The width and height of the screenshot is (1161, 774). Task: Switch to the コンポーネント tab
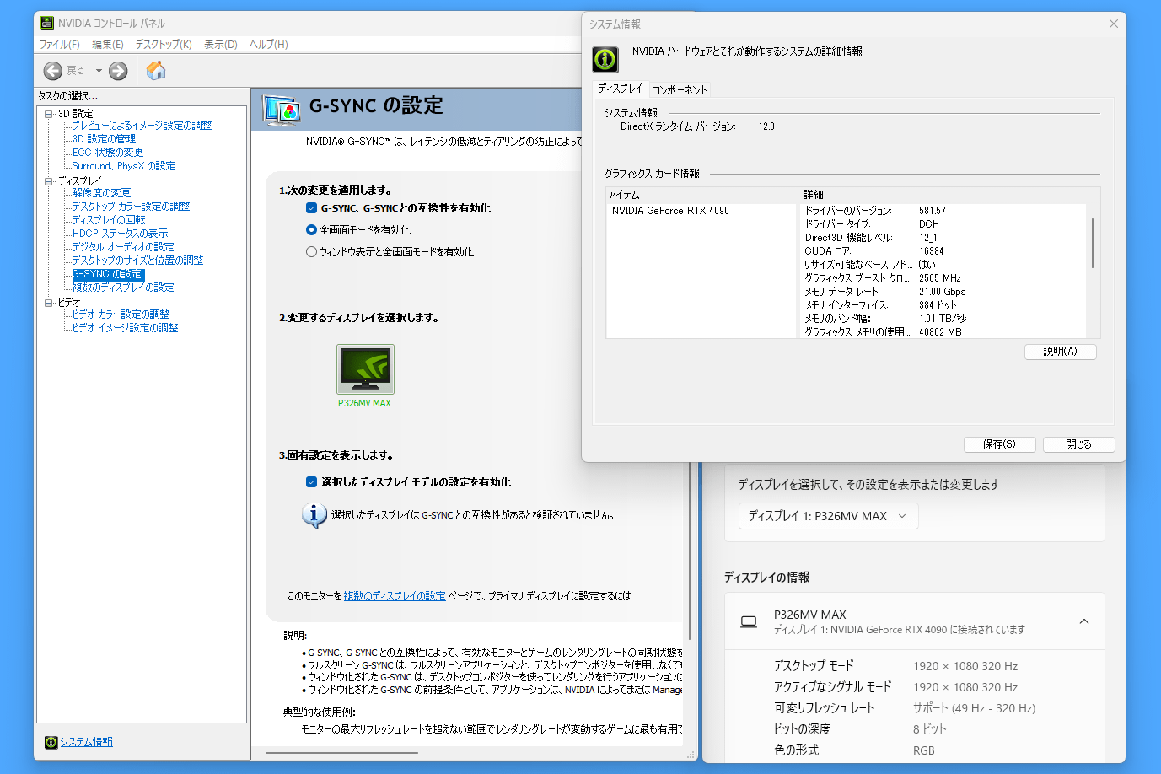(x=680, y=89)
